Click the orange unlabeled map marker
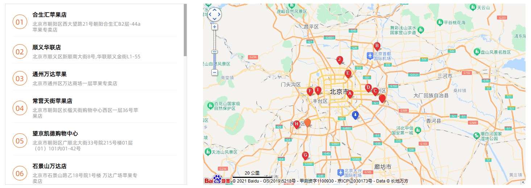 [x=307, y=122]
